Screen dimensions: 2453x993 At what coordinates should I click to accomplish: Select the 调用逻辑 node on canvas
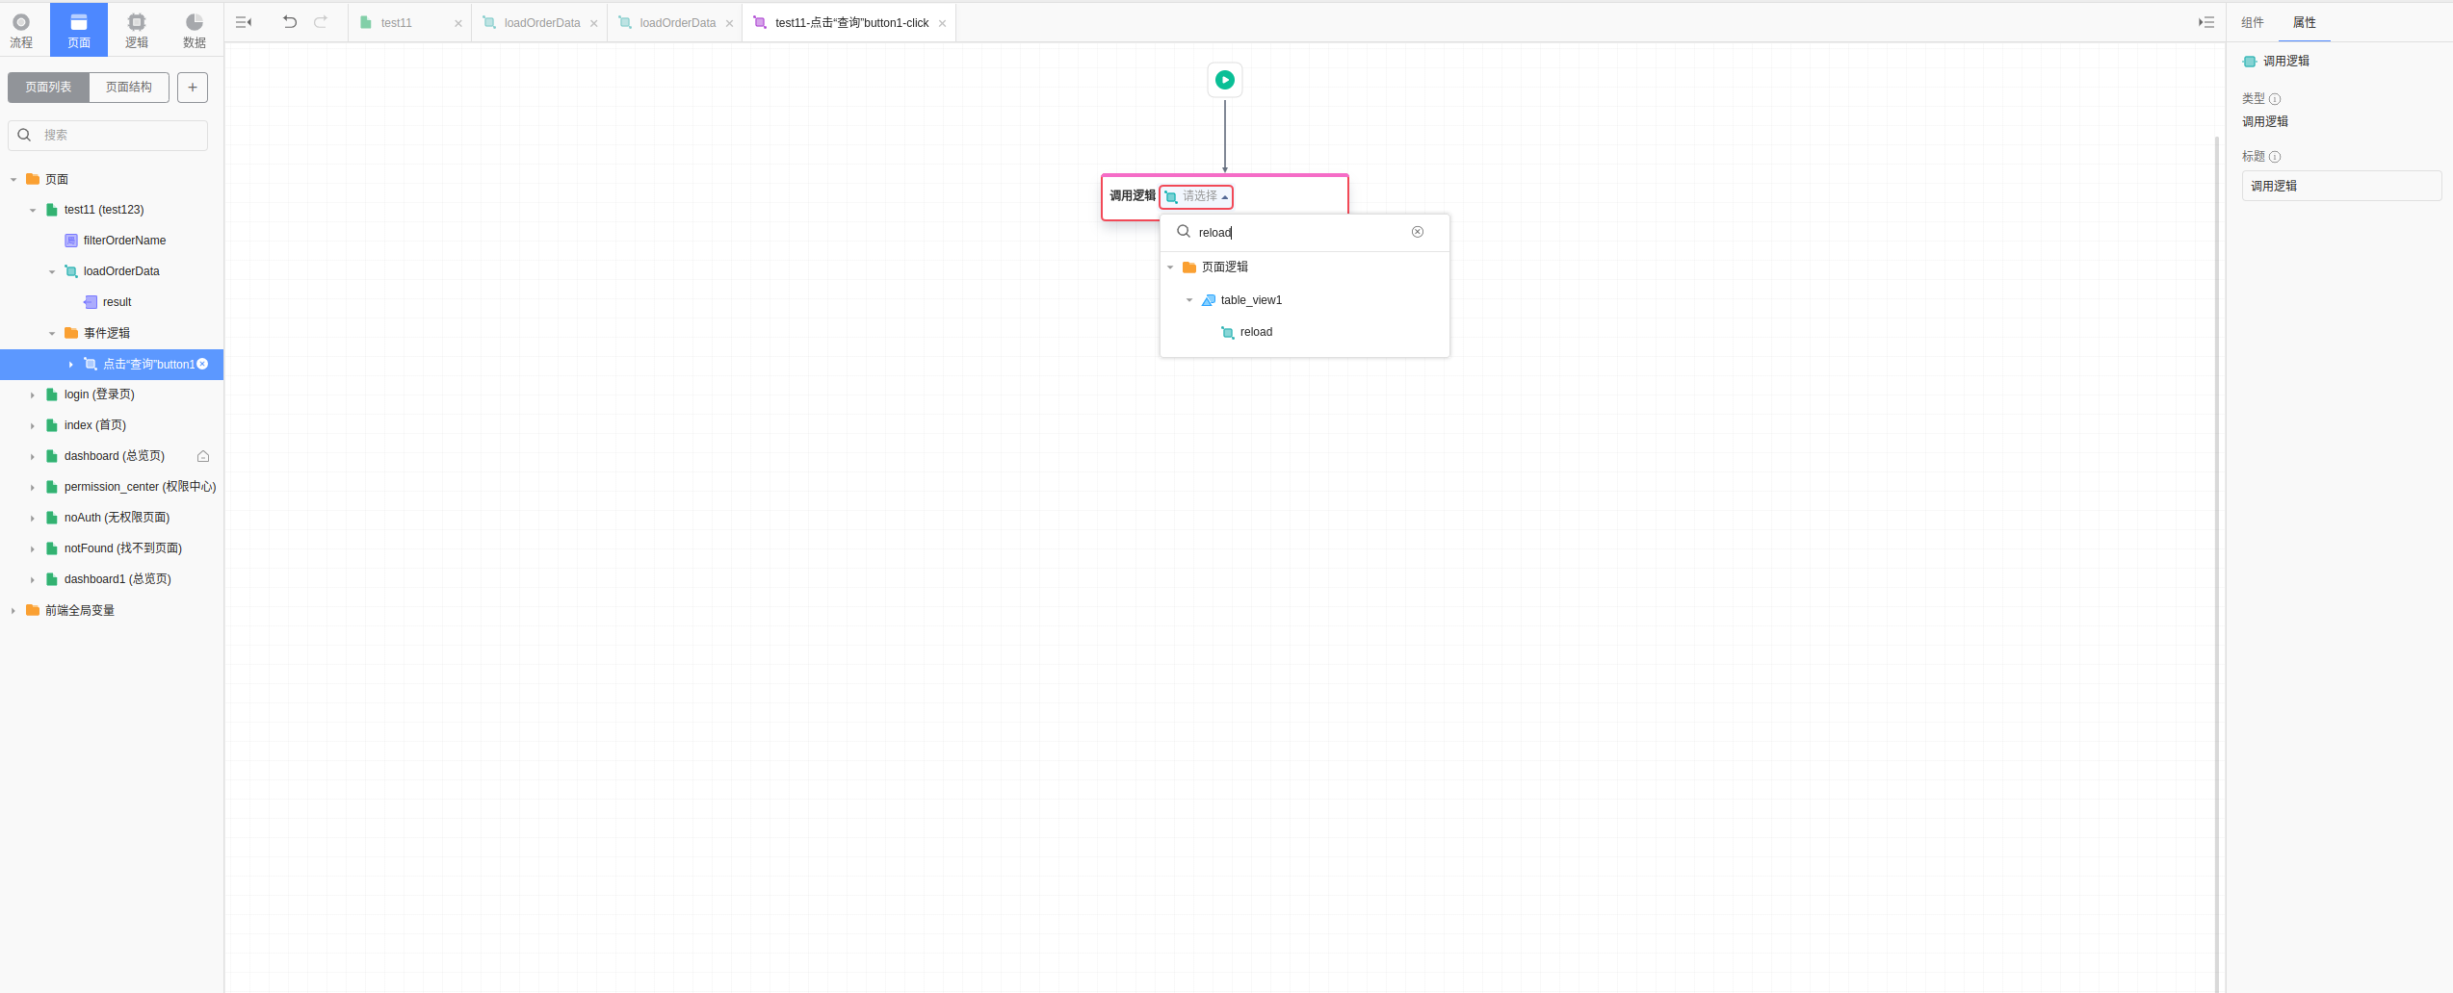(x=1132, y=197)
